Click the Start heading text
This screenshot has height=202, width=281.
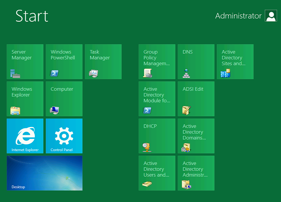coord(32,16)
